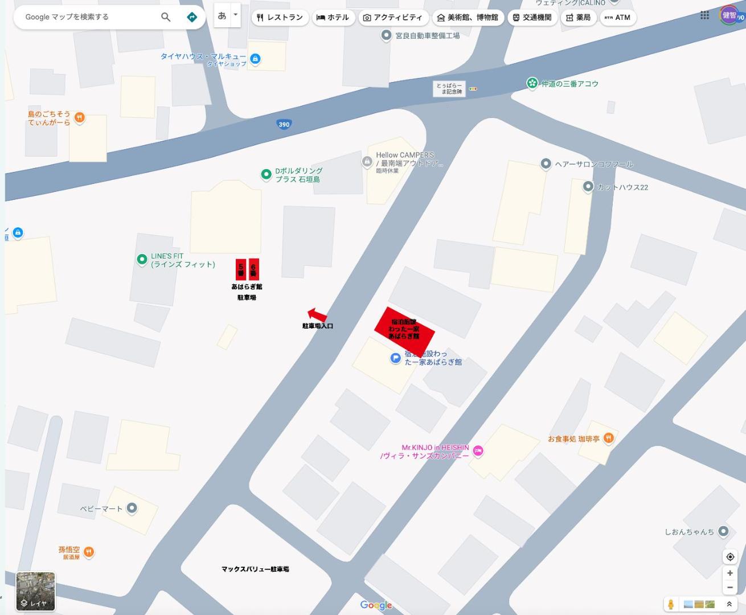
Task: Select the 宮良自動車整備工場 map pin
Action: (387, 35)
